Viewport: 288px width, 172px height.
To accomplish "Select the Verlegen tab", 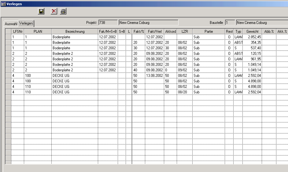I will click(x=26, y=23).
